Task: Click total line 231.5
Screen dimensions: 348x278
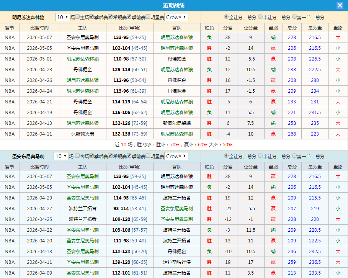Action: click(x=315, y=112)
